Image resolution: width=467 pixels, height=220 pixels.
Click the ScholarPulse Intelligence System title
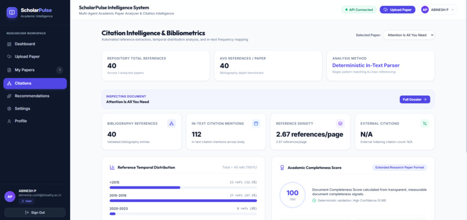point(114,8)
